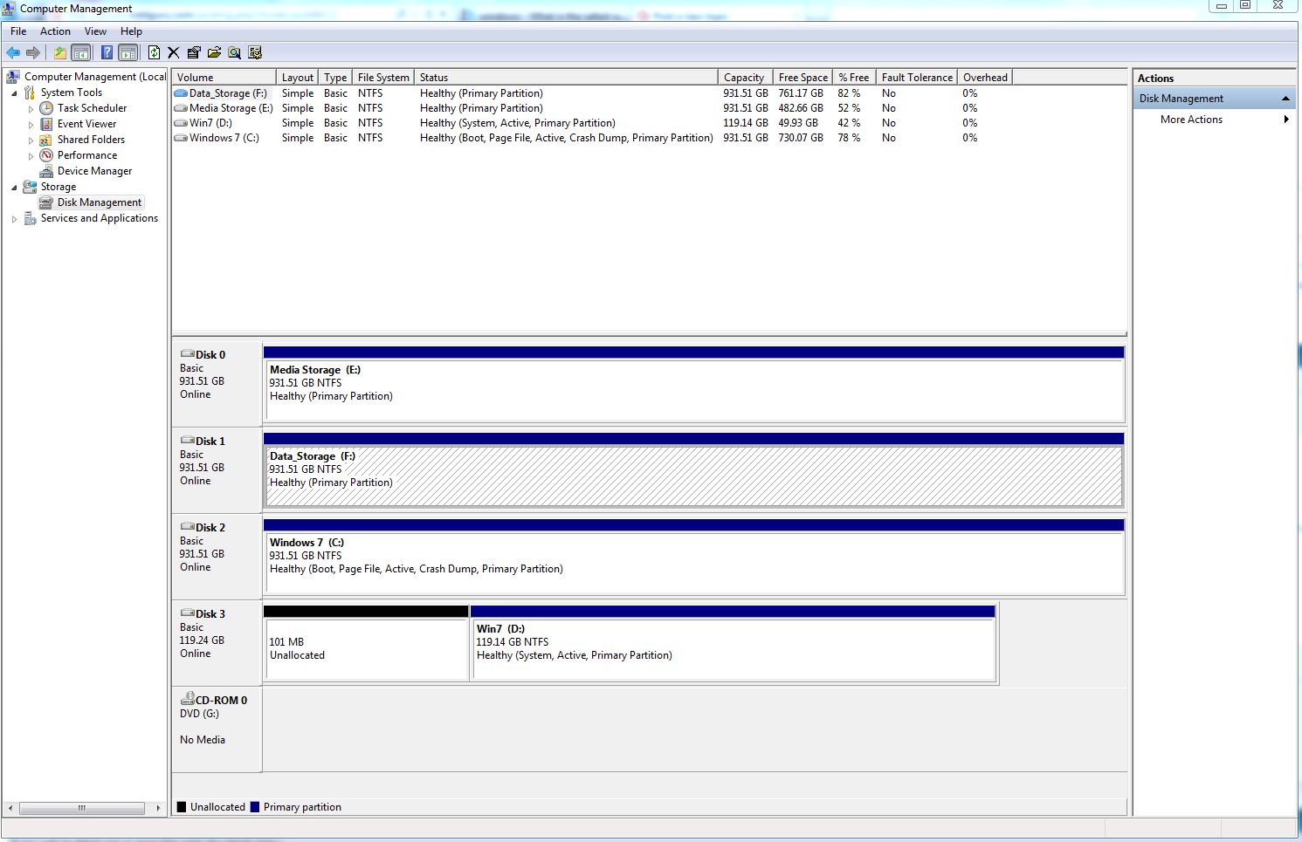The height and width of the screenshot is (842, 1302).
Task: Open the Help menu
Action: click(131, 31)
